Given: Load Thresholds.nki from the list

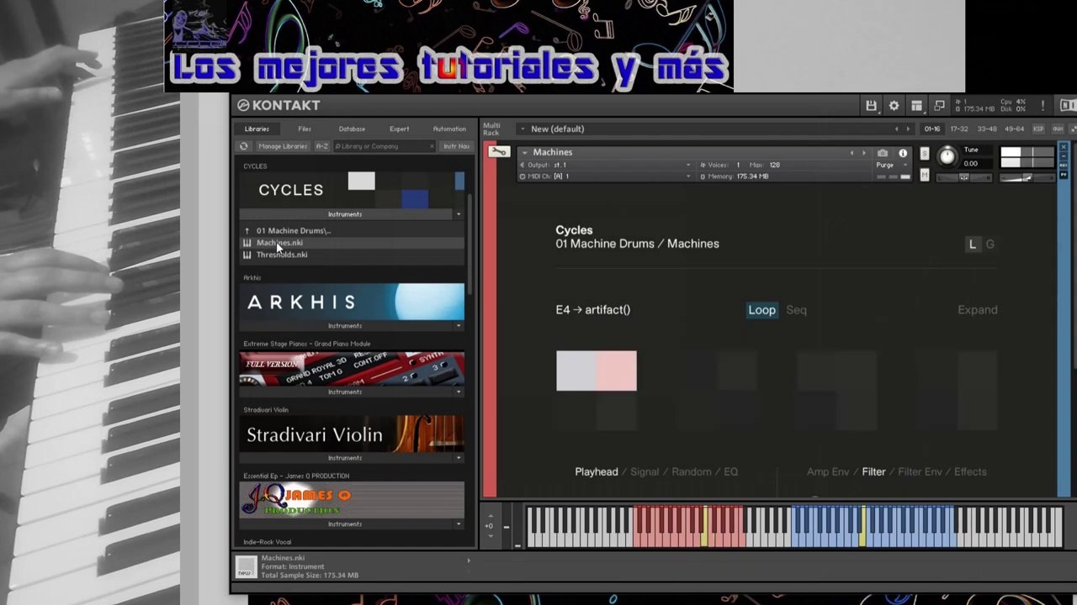Looking at the screenshot, I should point(282,255).
